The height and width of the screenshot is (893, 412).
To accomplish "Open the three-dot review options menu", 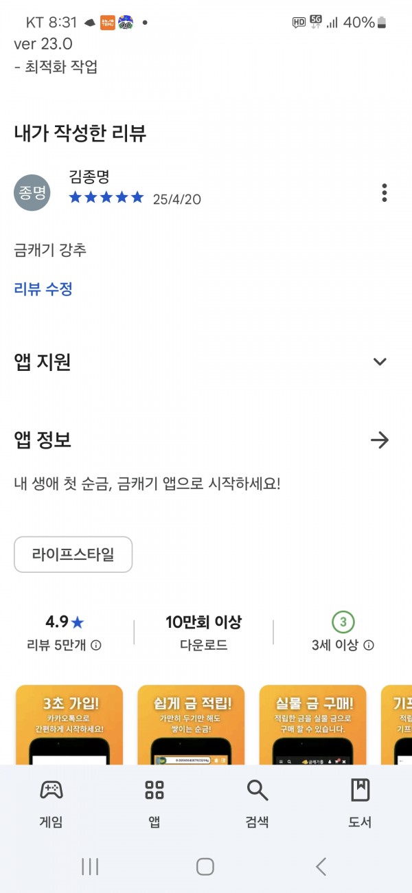I will coord(385,193).
